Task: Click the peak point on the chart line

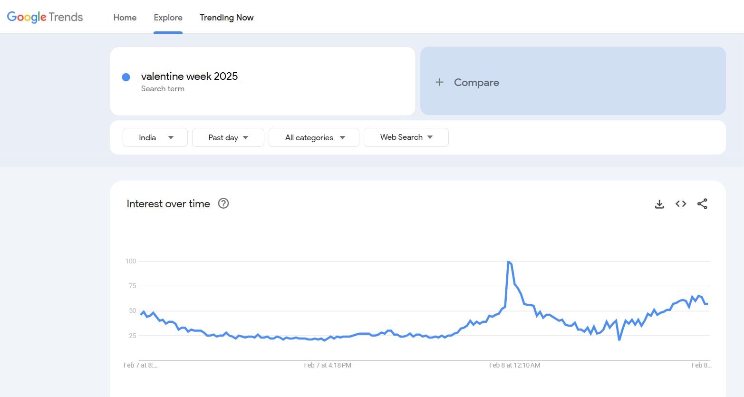Action: pos(509,261)
